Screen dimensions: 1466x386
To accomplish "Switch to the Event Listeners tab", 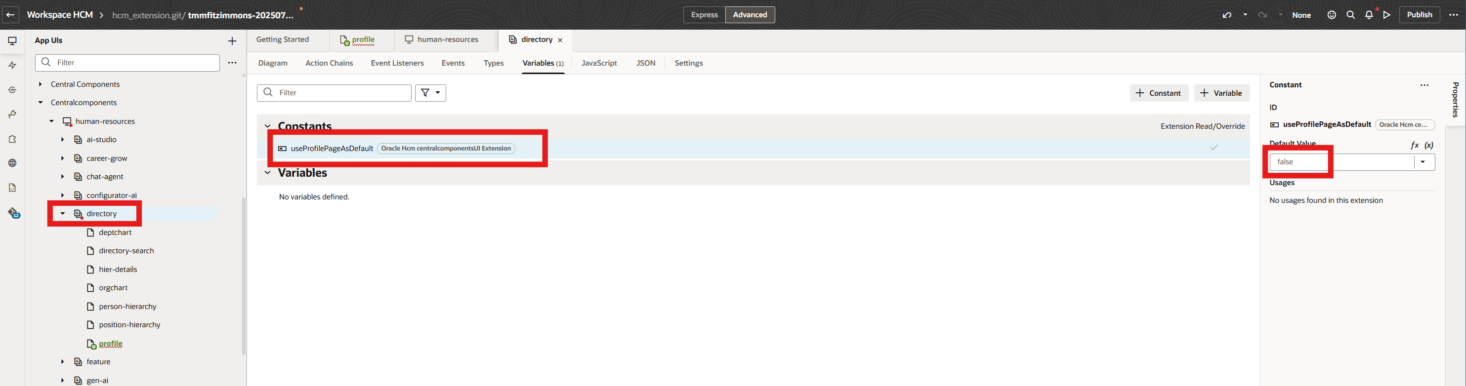I will tap(397, 63).
